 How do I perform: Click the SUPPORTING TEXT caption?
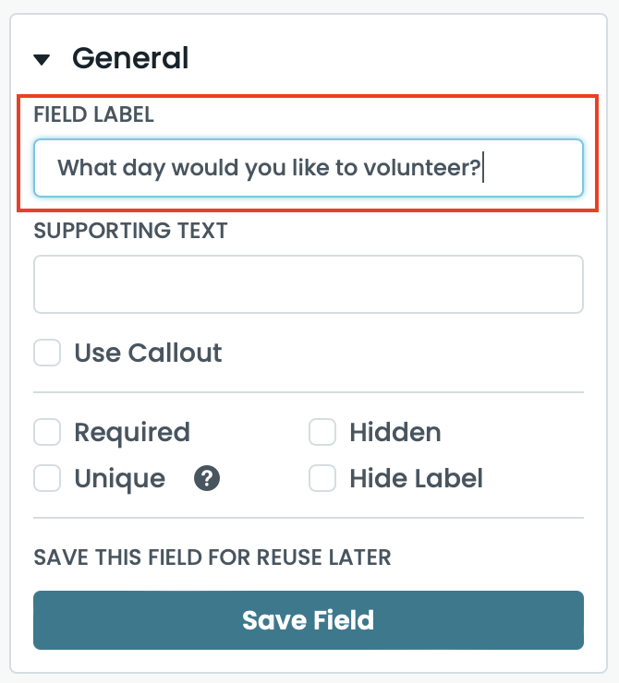[x=130, y=231]
